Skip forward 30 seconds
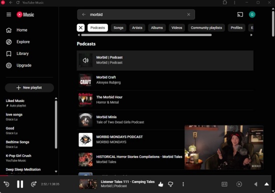Screen dimensions: 275x193 tap(33, 184)
